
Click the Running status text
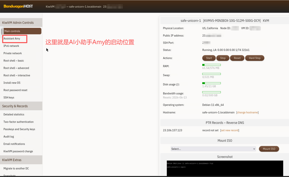click(x=226, y=50)
